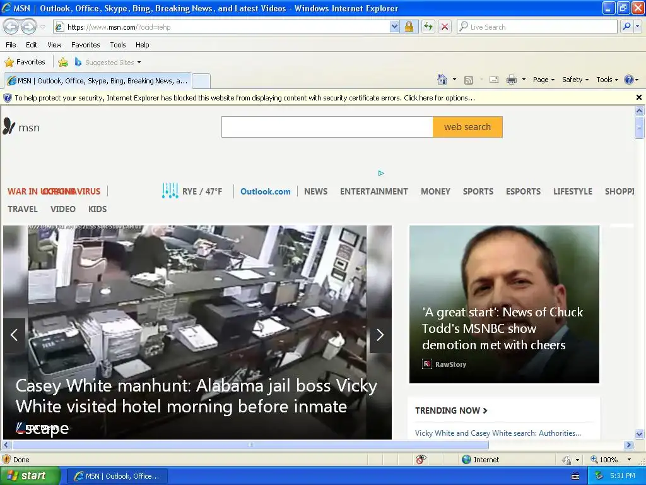Viewport: 646px width, 485px height.
Task: Close the security information bar
Action: click(x=638, y=97)
